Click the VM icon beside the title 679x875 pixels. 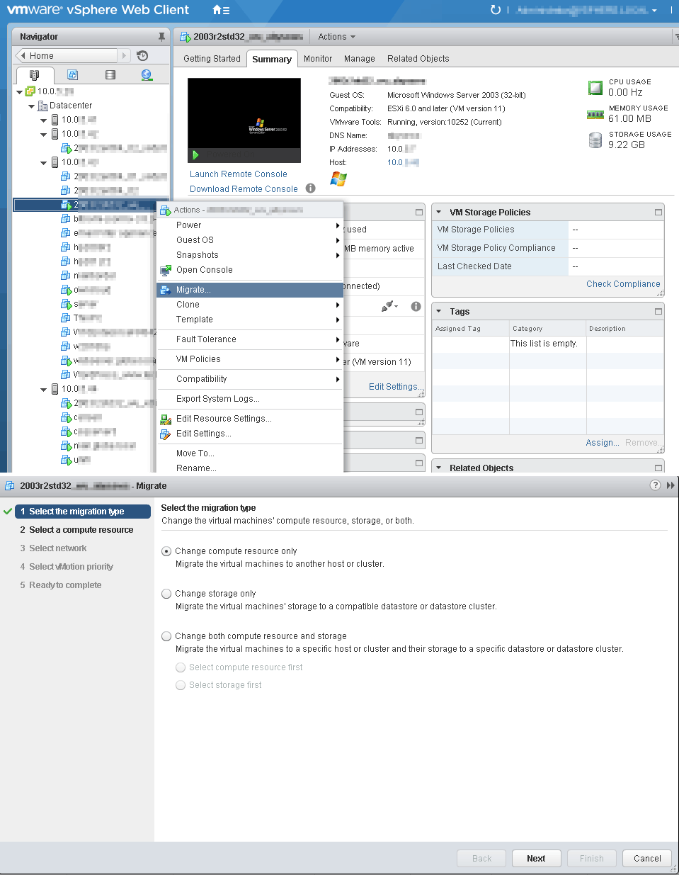[186, 37]
